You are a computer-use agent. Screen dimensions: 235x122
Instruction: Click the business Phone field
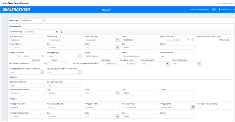tap(102, 56)
